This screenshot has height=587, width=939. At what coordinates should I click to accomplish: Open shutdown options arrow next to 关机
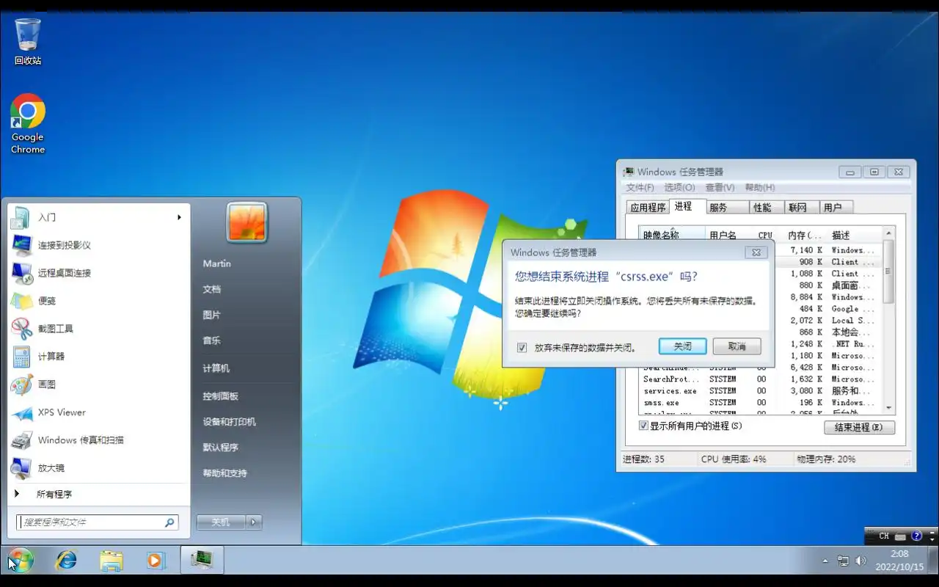click(254, 522)
